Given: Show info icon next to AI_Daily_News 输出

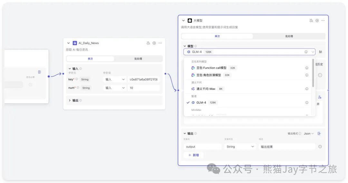Looking at the screenshot, I should [80, 100].
